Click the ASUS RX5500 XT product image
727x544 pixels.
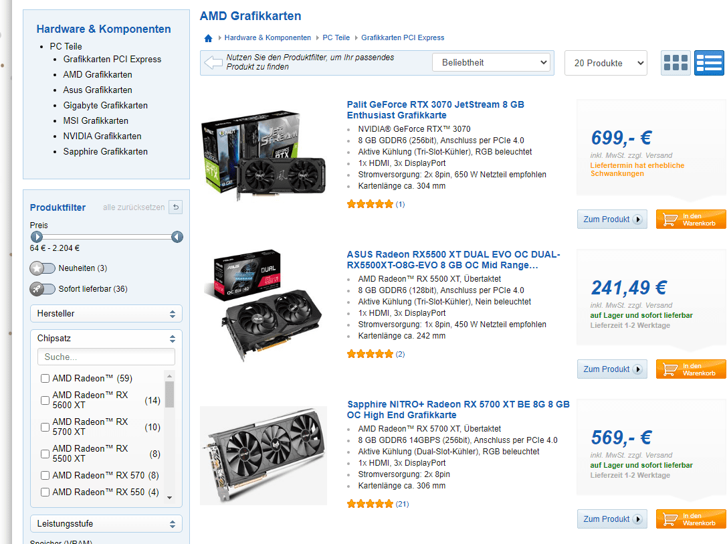[264, 304]
